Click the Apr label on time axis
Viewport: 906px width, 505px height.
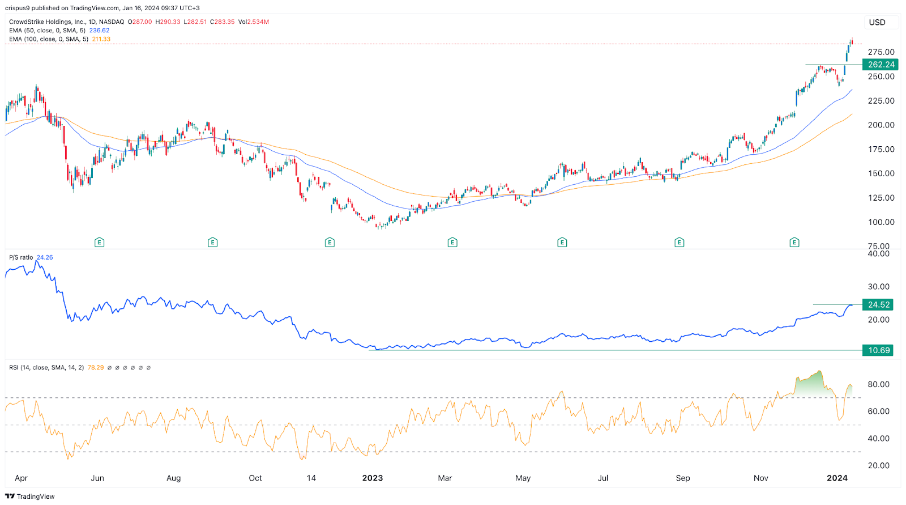pyautogui.click(x=21, y=478)
